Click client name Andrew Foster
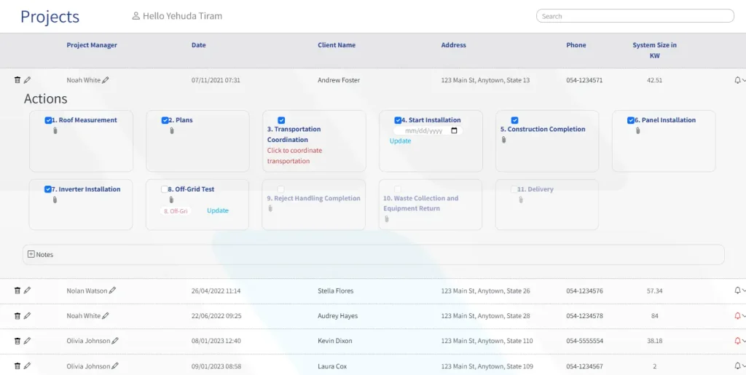 click(339, 80)
